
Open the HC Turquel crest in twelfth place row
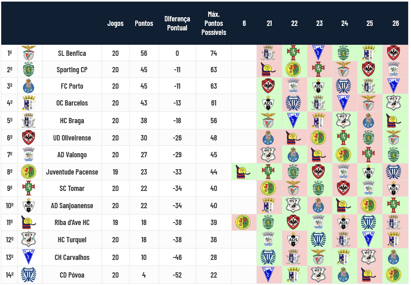pyautogui.click(x=29, y=239)
